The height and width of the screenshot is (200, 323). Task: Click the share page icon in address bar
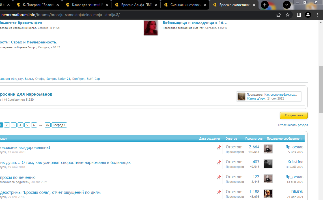point(279,15)
